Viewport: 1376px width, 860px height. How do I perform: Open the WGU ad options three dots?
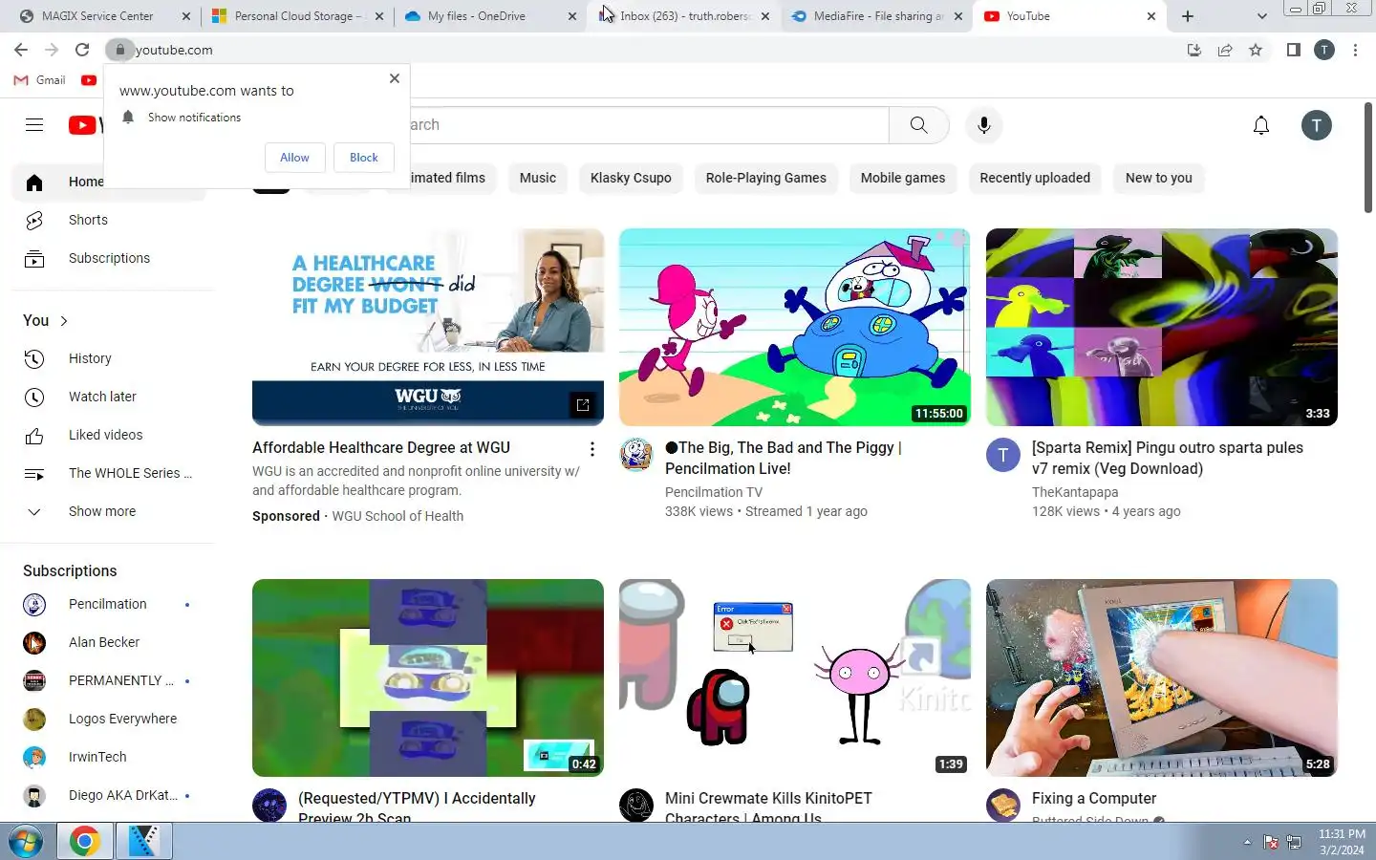tap(592, 449)
